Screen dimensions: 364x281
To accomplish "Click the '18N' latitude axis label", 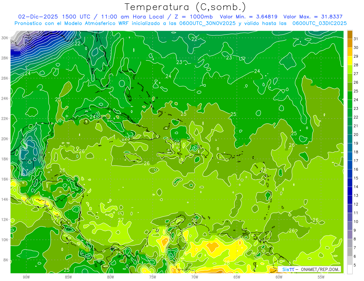I will 5,159.
